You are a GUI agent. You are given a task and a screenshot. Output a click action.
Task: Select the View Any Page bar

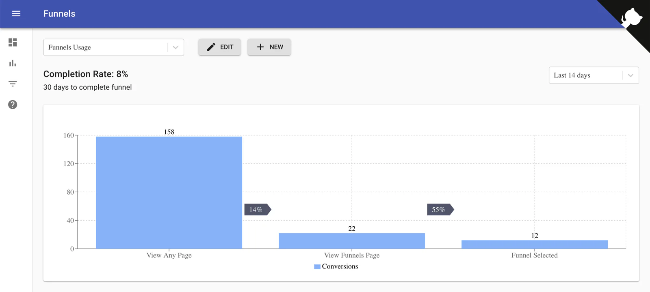(x=169, y=193)
